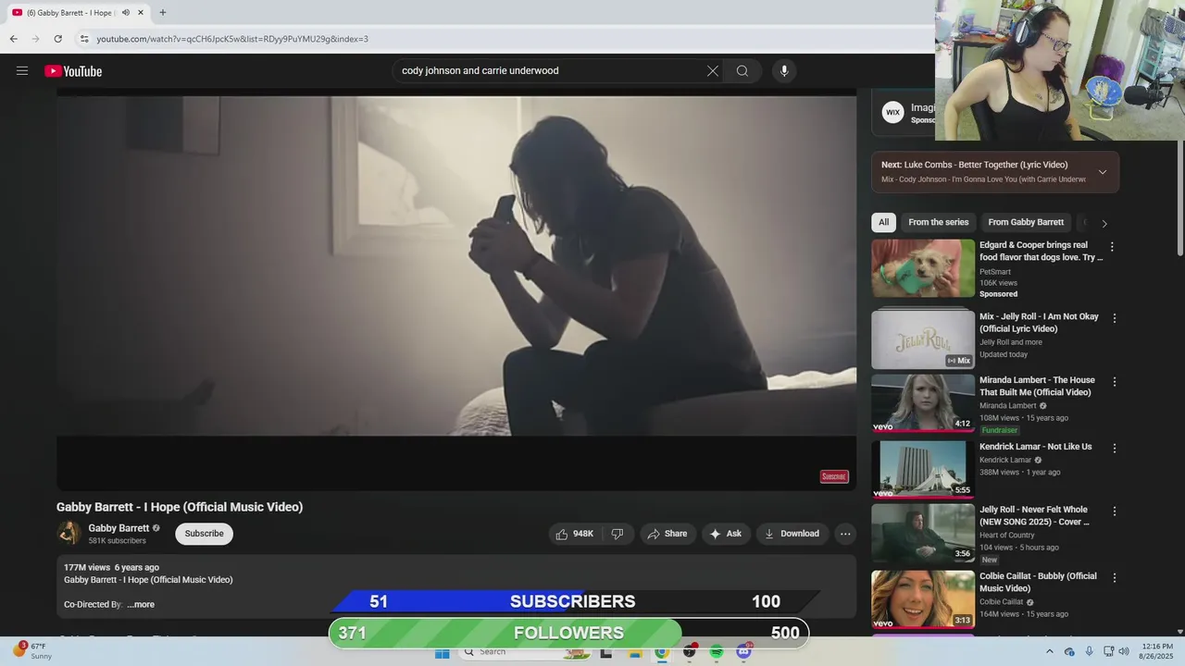Close the Gabby Barrett browser tab
The height and width of the screenshot is (666, 1185).
141,13
